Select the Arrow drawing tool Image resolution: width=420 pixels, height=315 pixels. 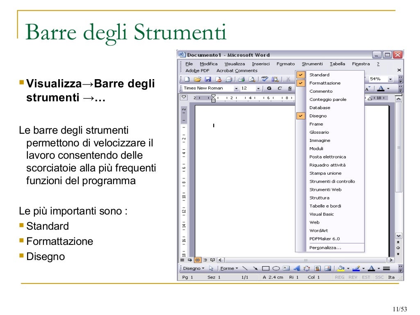255,268
